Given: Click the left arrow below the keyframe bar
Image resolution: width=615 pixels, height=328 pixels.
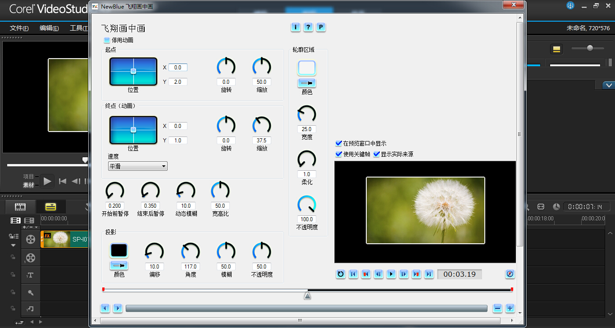Looking at the screenshot, I should coord(105,308).
